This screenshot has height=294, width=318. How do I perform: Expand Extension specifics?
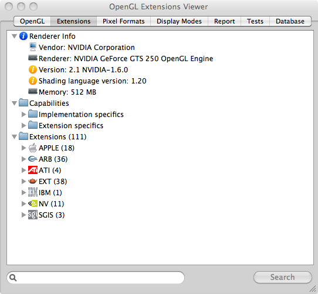coord(23,125)
